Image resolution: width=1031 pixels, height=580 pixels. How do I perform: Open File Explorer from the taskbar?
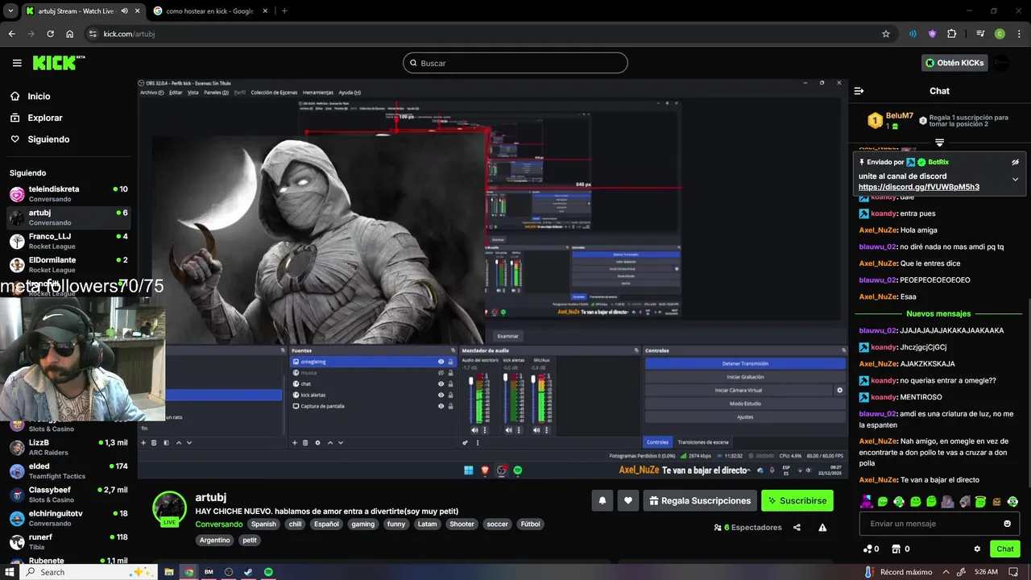pyautogui.click(x=169, y=572)
